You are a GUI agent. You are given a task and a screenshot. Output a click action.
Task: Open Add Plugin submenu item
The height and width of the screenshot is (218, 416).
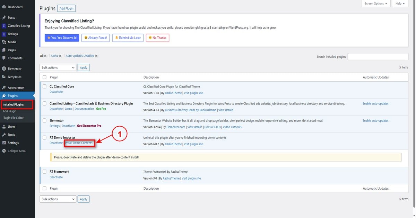tap(9, 111)
